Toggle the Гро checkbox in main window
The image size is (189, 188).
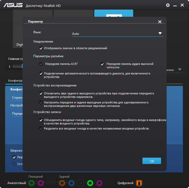14,164
